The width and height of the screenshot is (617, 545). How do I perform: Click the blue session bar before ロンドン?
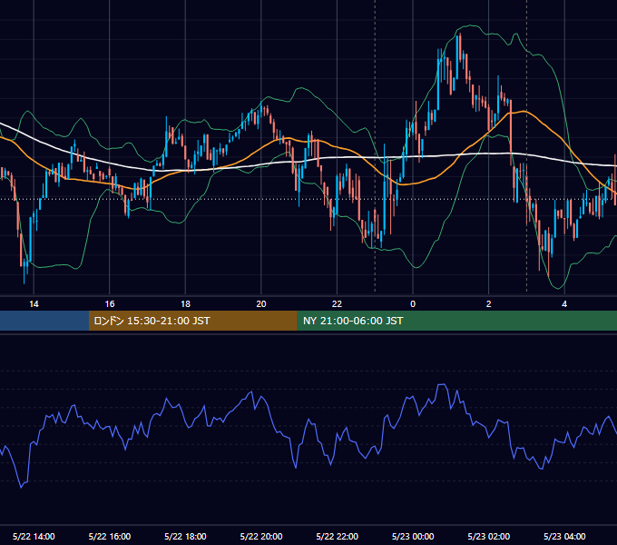(x=44, y=321)
